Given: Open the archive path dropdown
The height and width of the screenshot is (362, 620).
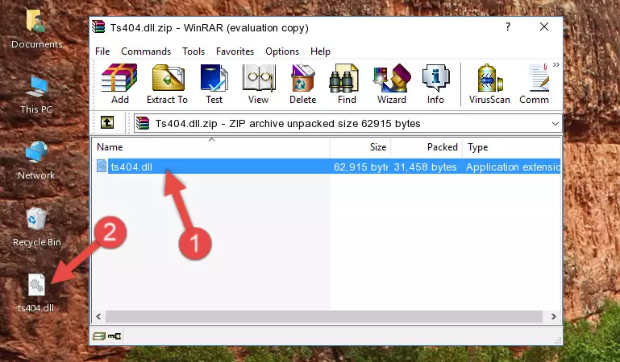Looking at the screenshot, I should [556, 124].
